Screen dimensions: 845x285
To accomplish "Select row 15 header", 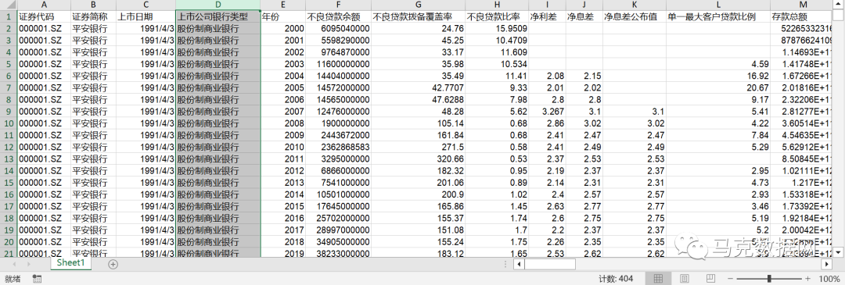I will [x=9, y=182].
